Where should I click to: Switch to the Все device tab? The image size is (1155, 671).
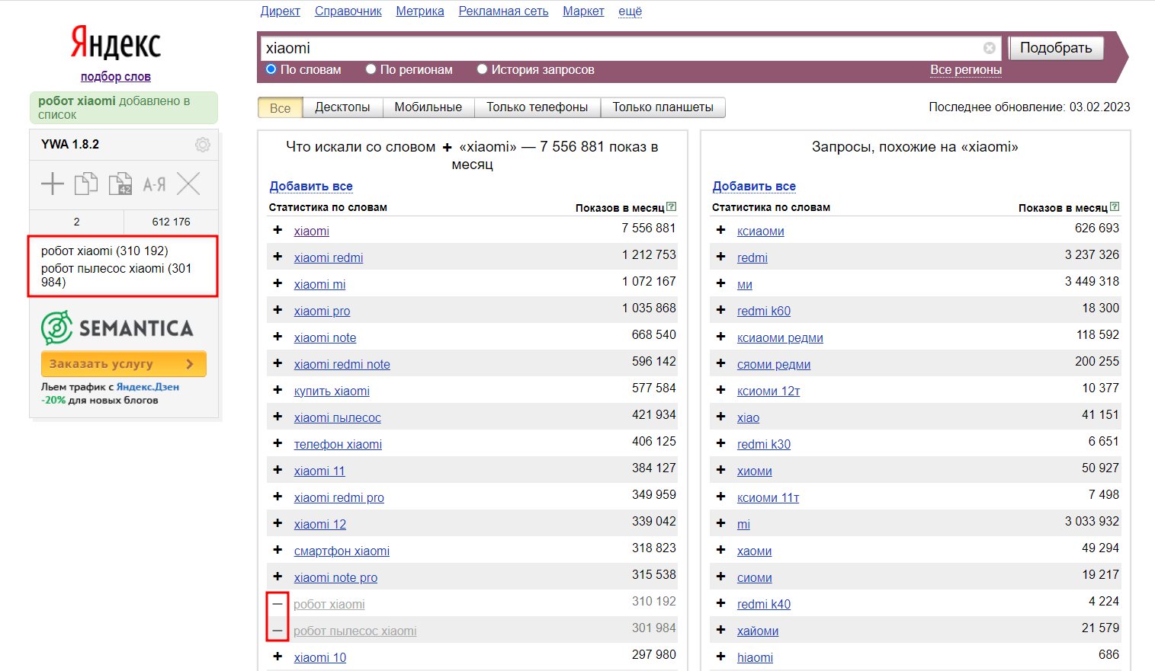pyautogui.click(x=281, y=107)
